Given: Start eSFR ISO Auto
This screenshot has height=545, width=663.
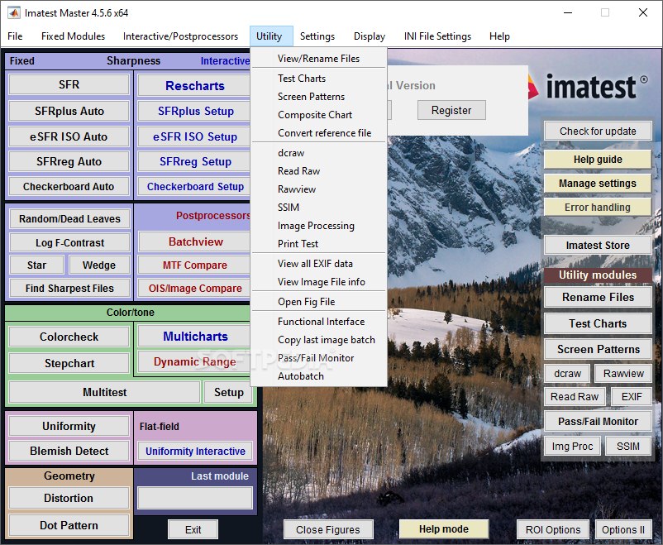Looking at the screenshot, I should click(69, 136).
